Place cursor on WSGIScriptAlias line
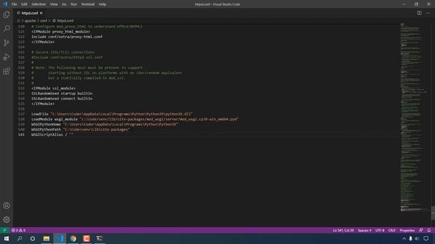 (x=52, y=135)
